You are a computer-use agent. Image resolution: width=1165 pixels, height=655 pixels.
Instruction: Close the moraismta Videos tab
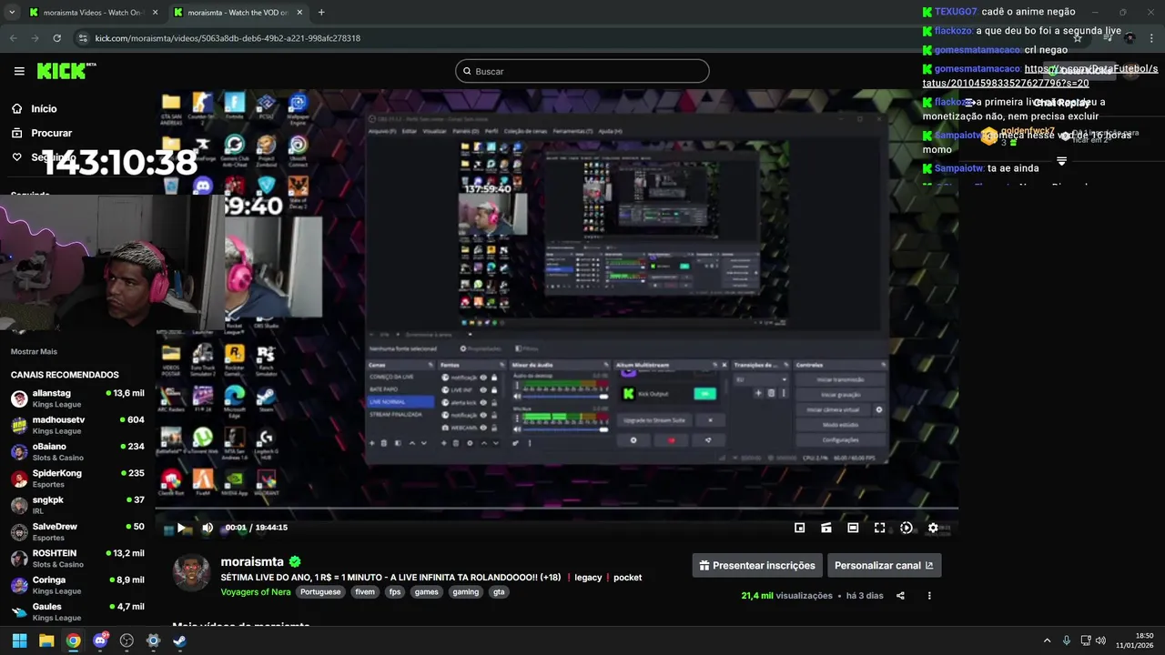point(155,13)
